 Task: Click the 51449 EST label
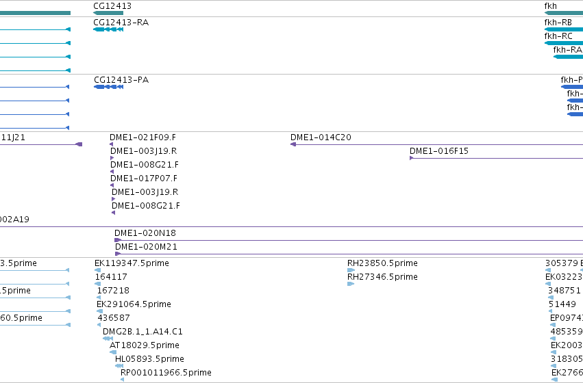pos(562,304)
